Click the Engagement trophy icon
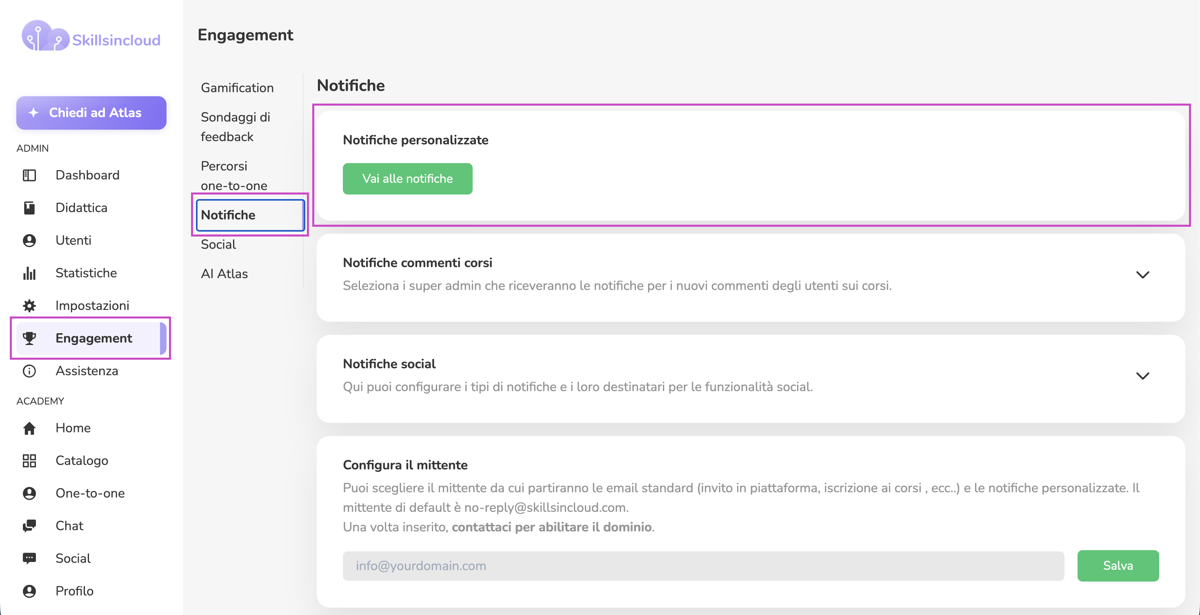This screenshot has height=615, width=1200. coord(29,338)
